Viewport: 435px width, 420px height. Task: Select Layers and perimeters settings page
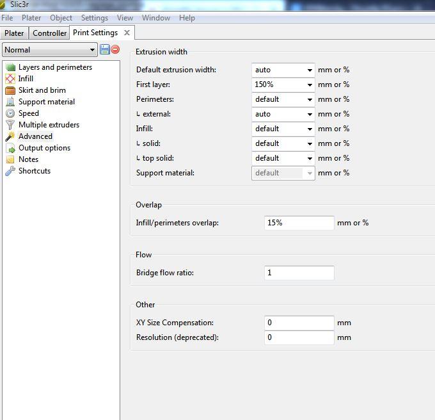click(x=55, y=67)
